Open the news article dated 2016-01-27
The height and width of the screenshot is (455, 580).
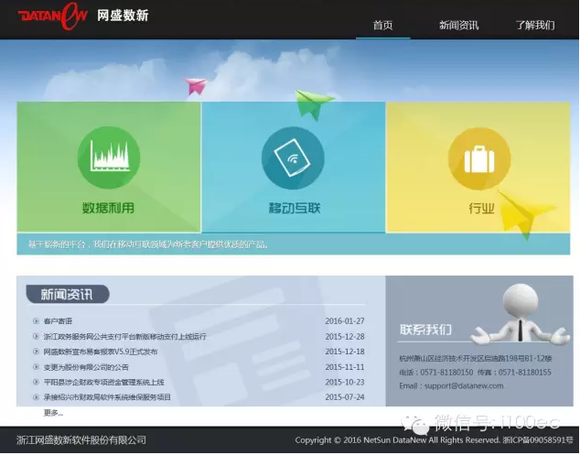point(58,321)
